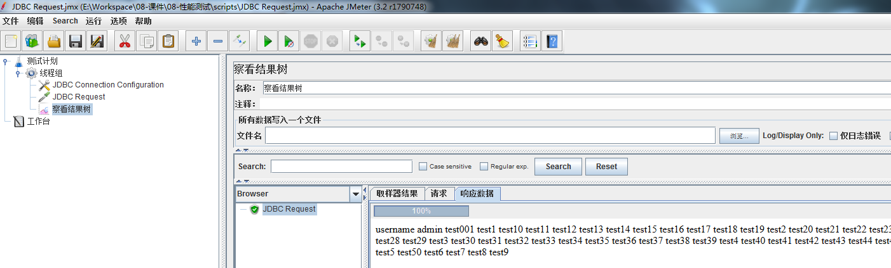
Task: Select the 工作台 tree item
Action: point(38,122)
